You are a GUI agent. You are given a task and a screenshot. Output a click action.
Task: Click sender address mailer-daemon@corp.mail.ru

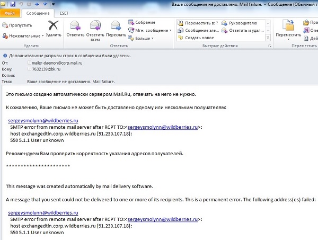(x=57, y=63)
